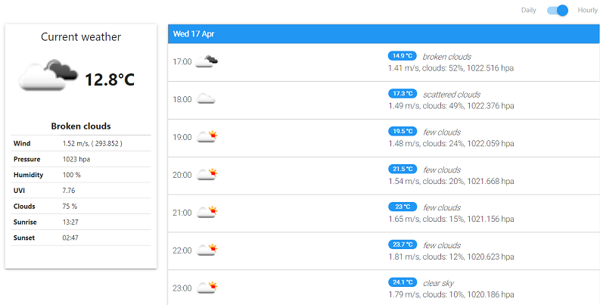Click the Wed 17 Apr header bar
The width and height of the screenshot is (600, 305).
point(384,33)
